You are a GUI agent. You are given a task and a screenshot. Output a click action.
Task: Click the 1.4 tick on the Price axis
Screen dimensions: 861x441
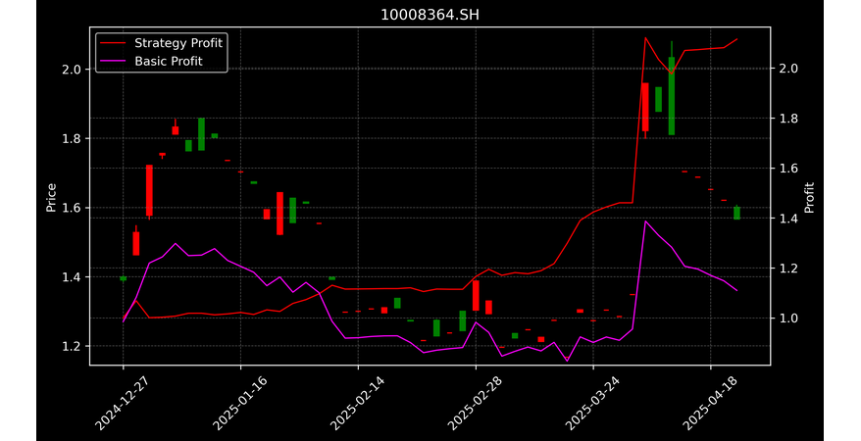tap(73, 277)
